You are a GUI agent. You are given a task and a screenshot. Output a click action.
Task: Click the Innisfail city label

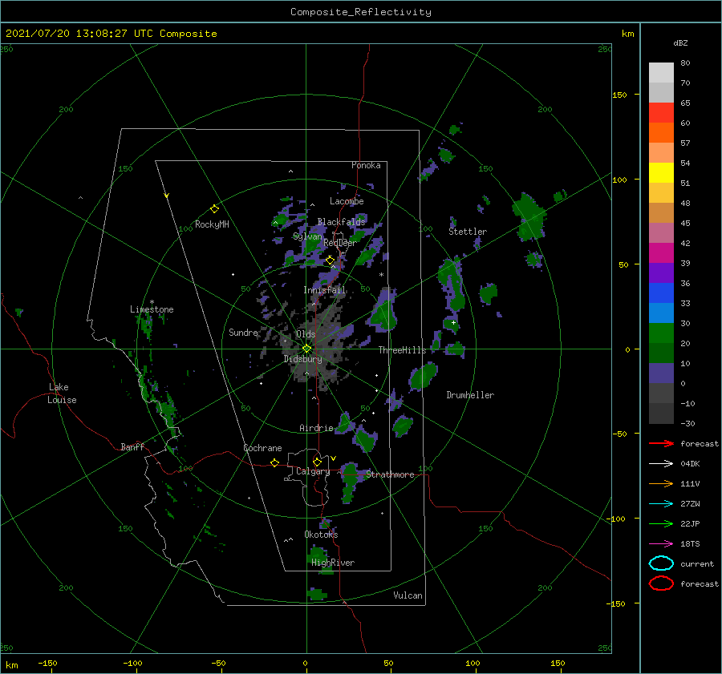click(x=325, y=290)
